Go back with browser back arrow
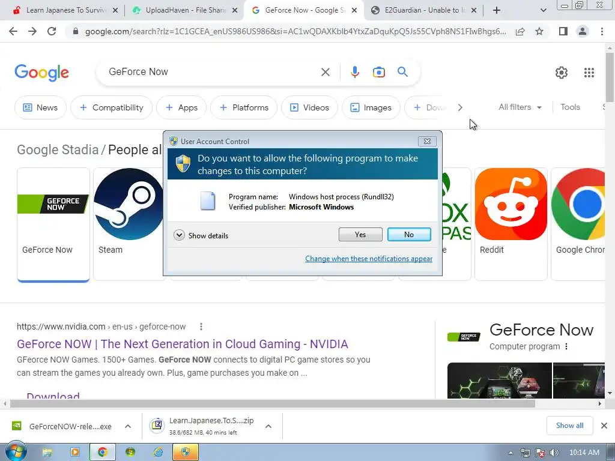 pos(13,31)
